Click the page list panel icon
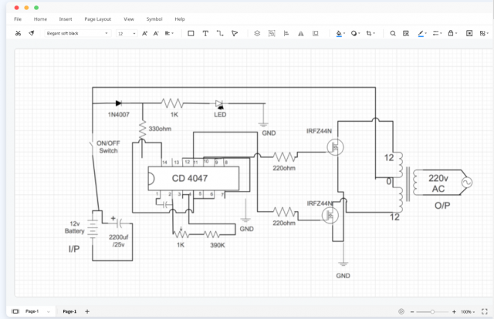 click(x=15, y=311)
